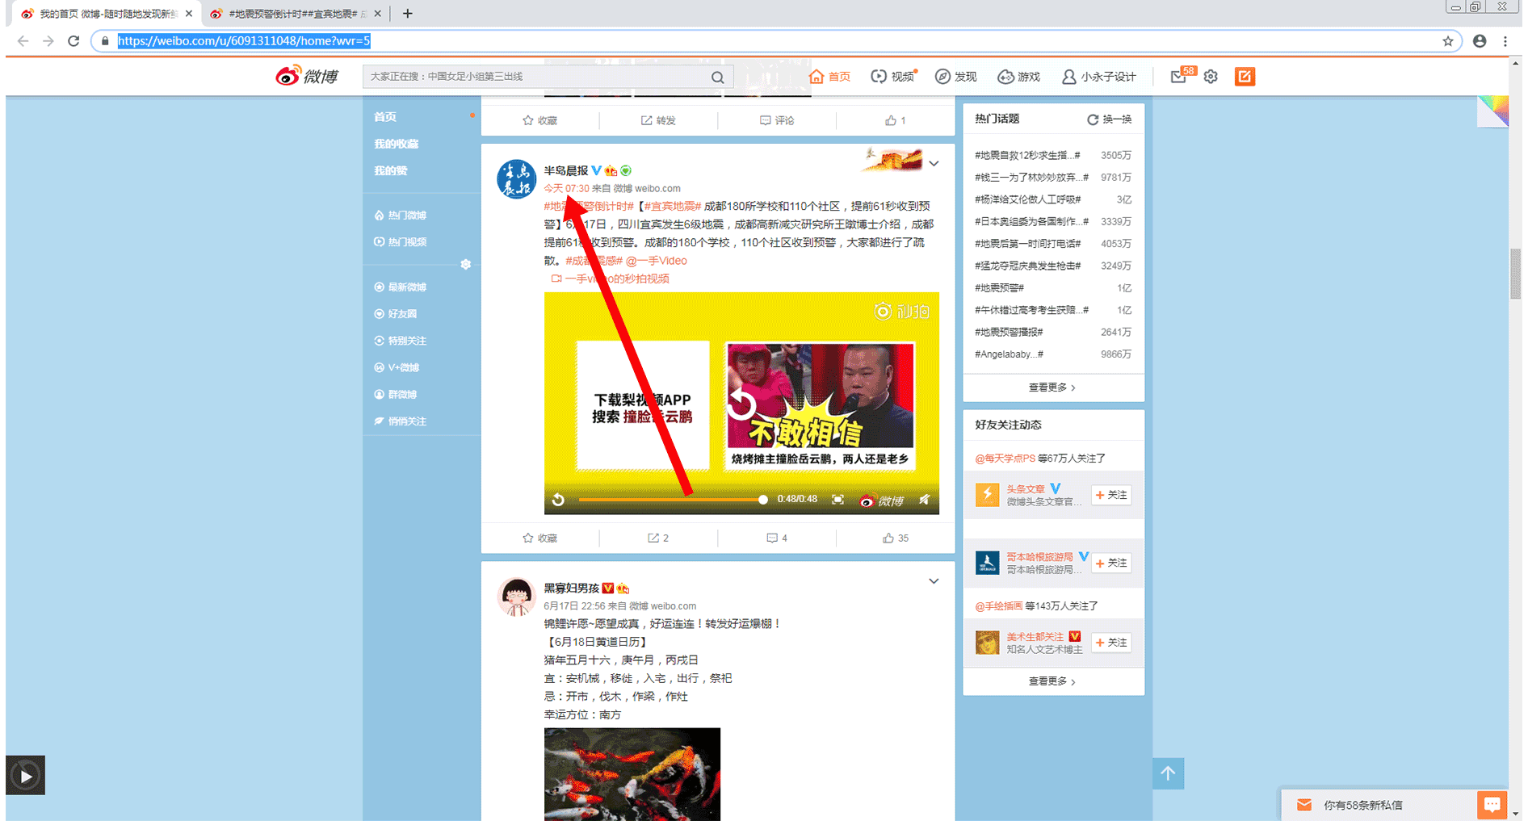Open the settings gear in the Weibo header
This screenshot has width=1528, height=821.
coord(1210,77)
